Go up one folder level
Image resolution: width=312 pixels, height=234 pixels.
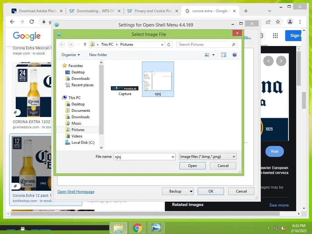[x=85, y=44]
